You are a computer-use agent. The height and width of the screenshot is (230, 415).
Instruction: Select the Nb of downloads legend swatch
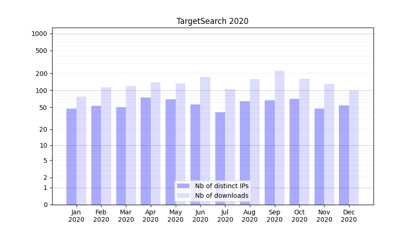point(183,195)
